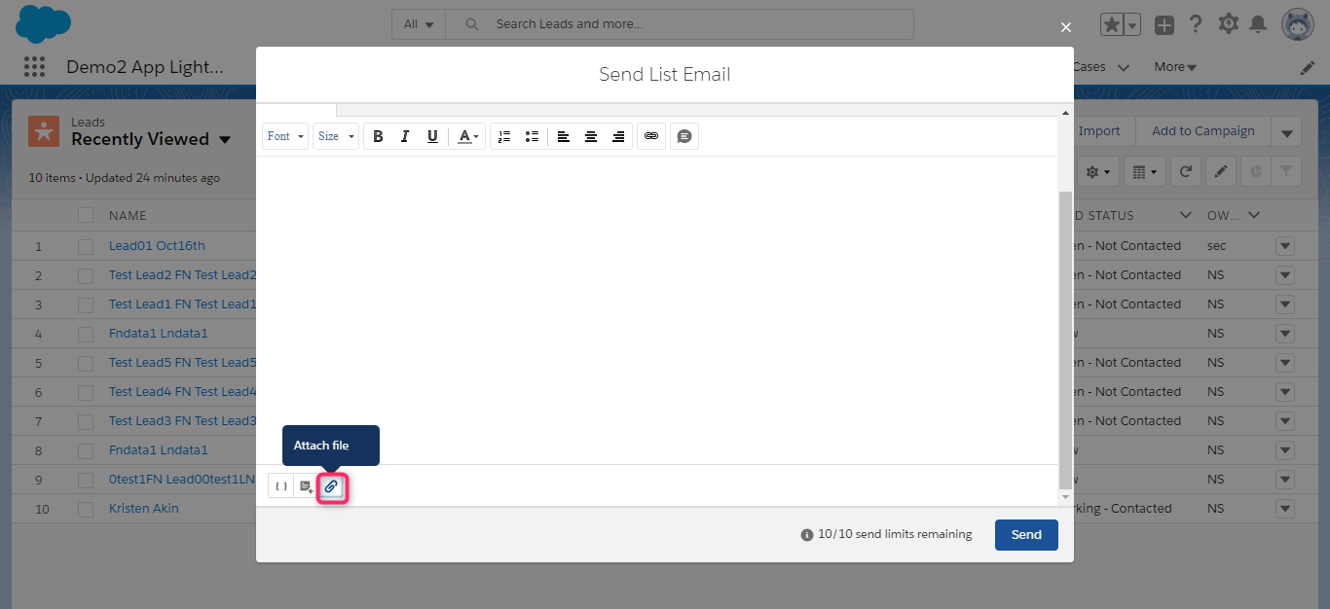Edit navigation bar pencil icon
The image size is (1330, 609).
point(1308,68)
